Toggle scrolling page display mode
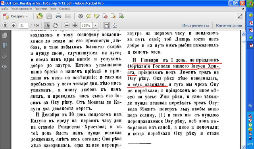The image size is (254, 149). (106, 25)
